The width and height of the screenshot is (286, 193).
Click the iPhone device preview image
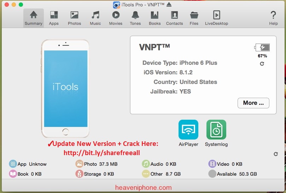[x=65, y=89]
